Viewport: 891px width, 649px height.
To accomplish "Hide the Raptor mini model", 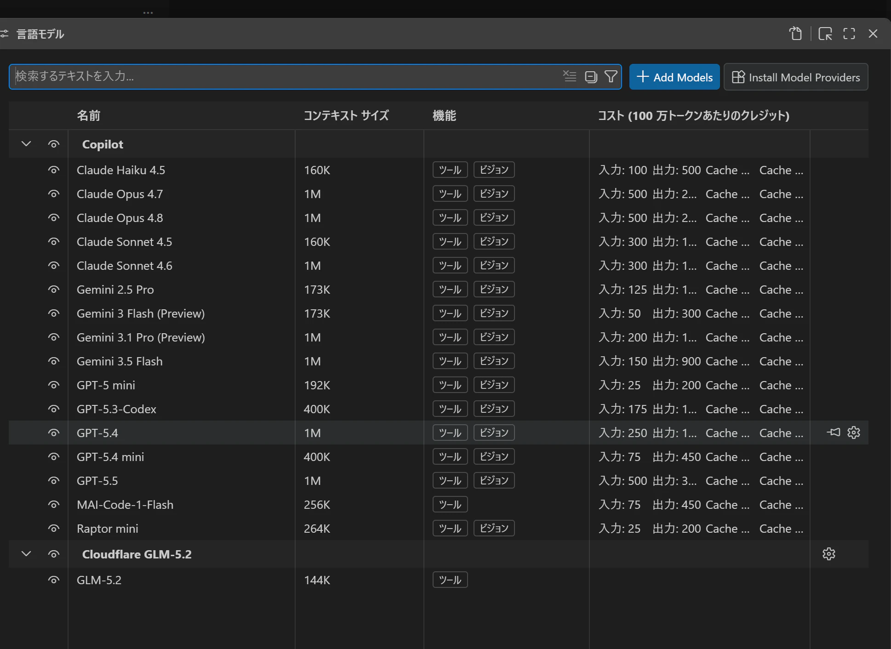I will pos(54,529).
